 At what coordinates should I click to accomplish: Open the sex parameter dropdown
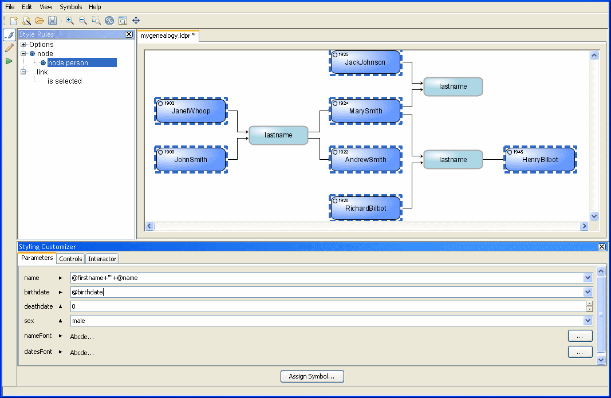[x=588, y=321]
